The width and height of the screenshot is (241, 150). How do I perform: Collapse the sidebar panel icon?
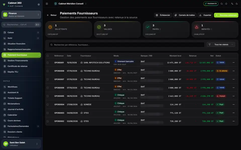pyautogui.click(x=47, y=4)
